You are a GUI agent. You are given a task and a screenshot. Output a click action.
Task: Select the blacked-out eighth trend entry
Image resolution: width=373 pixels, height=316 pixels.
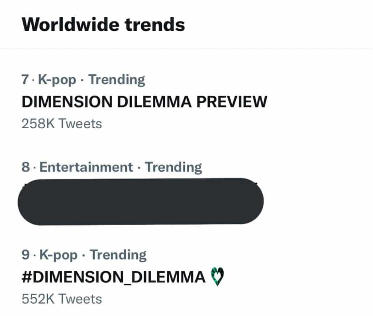[x=141, y=201]
